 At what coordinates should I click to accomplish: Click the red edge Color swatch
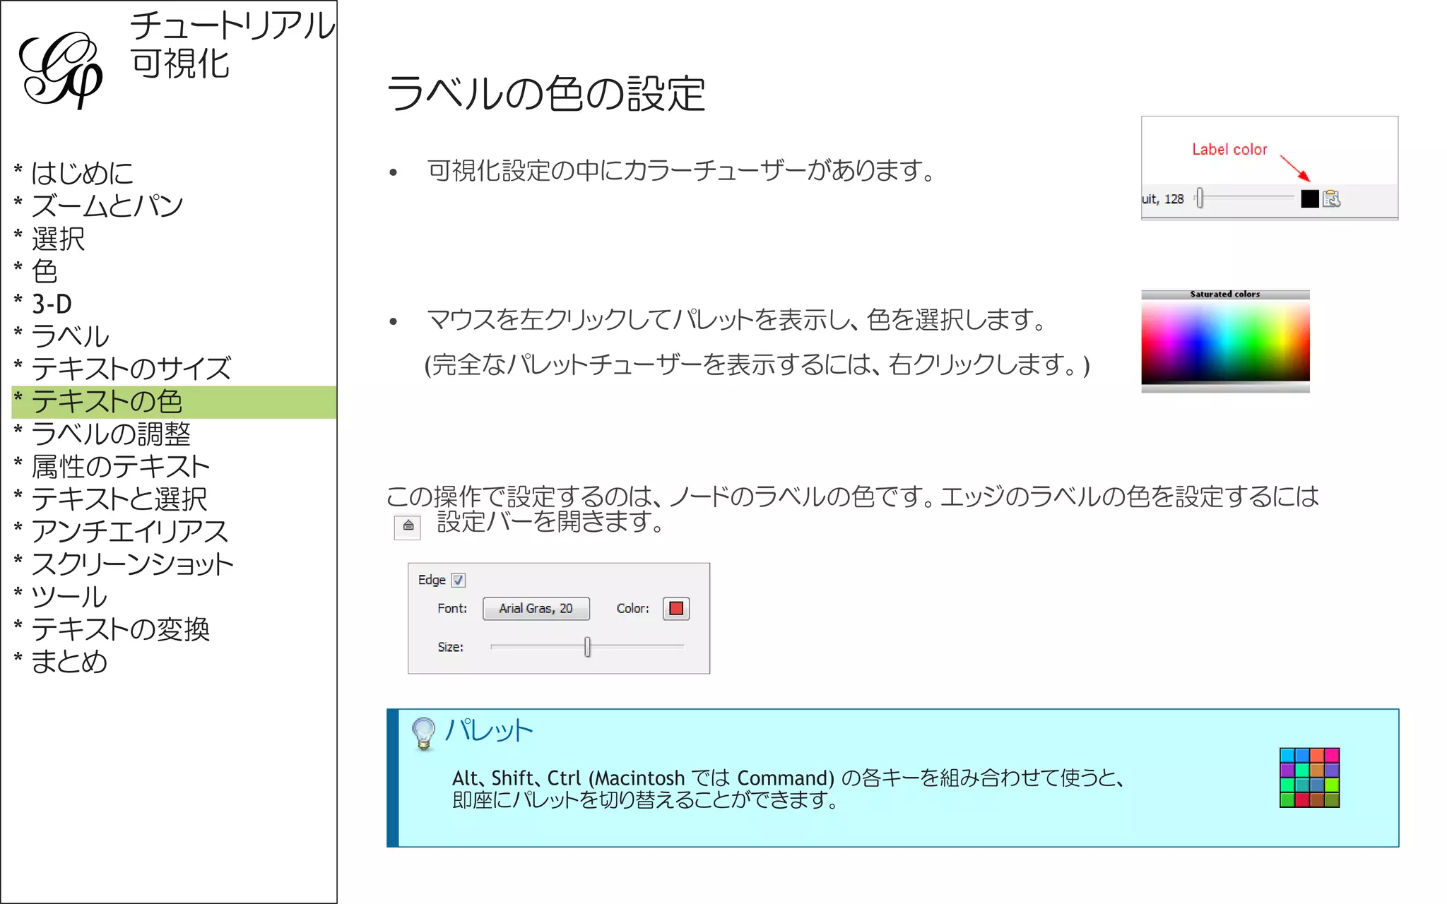click(676, 609)
